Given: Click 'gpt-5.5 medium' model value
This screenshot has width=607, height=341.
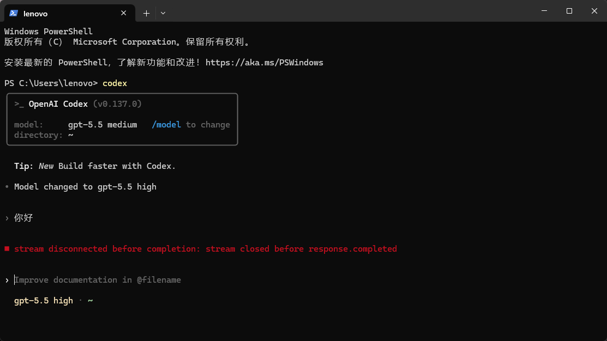Looking at the screenshot, I should pos(103,125).
